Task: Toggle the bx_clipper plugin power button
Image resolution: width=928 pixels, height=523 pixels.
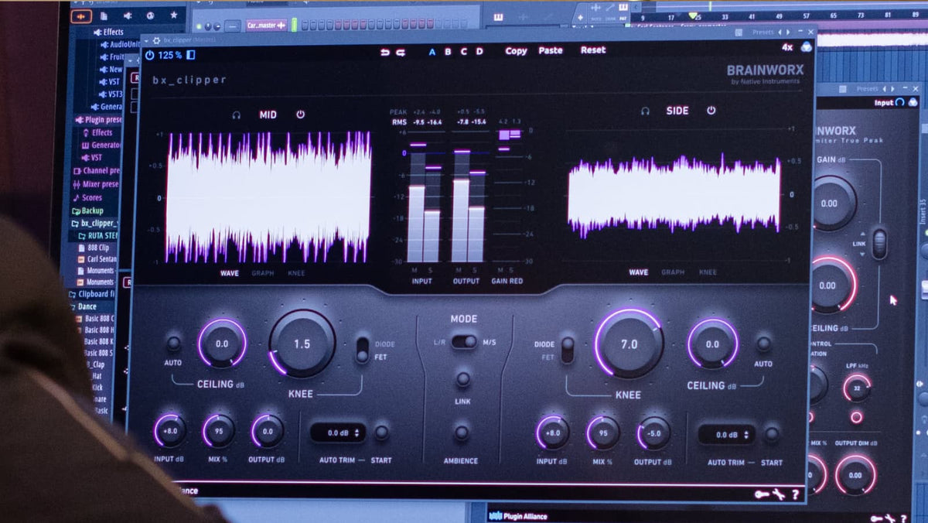Action: [149, 55]
